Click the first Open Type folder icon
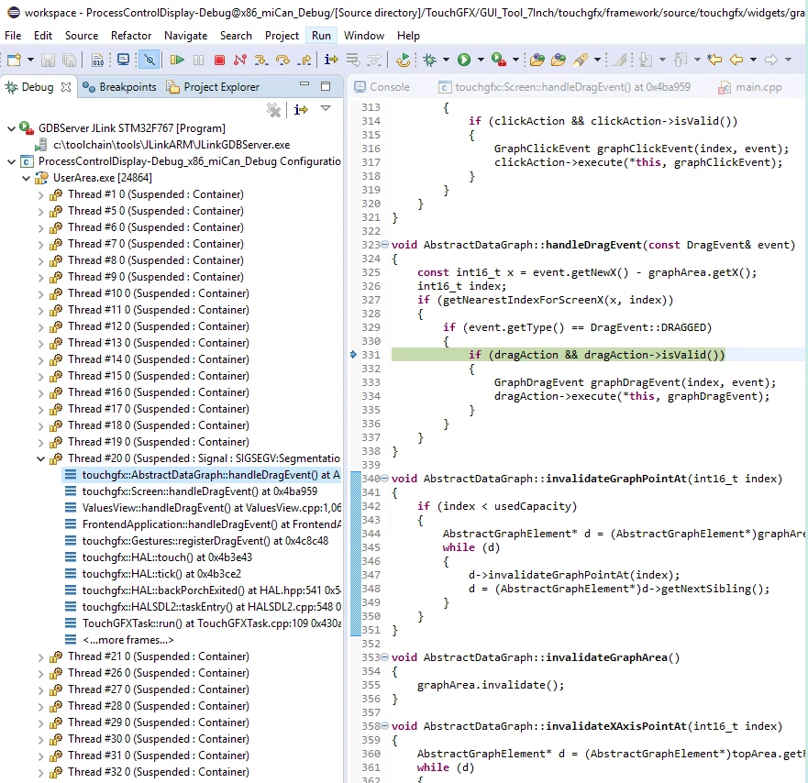The width and height of the screenshot is (808, 783). (x=537, y=60)
